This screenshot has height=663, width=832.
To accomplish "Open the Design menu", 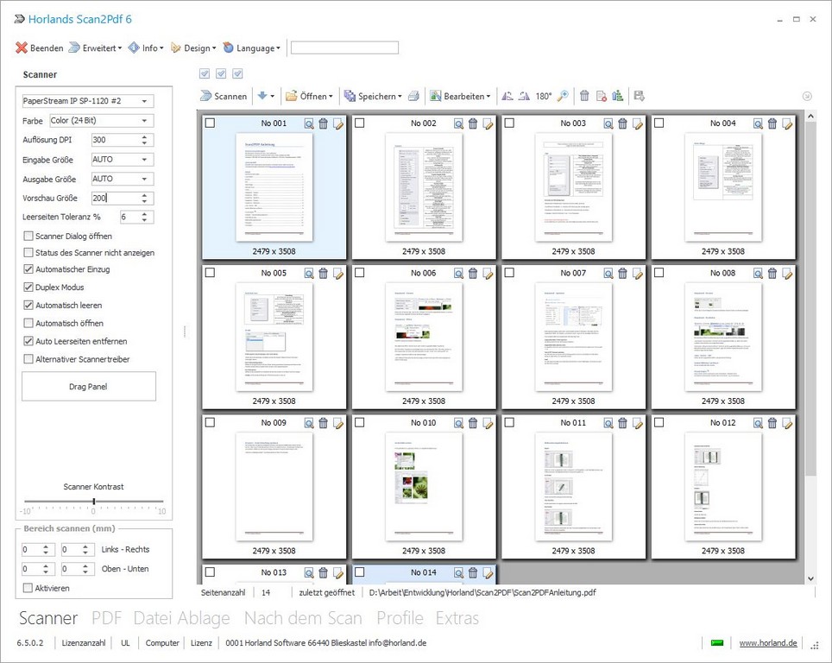I will pos(193,47).
